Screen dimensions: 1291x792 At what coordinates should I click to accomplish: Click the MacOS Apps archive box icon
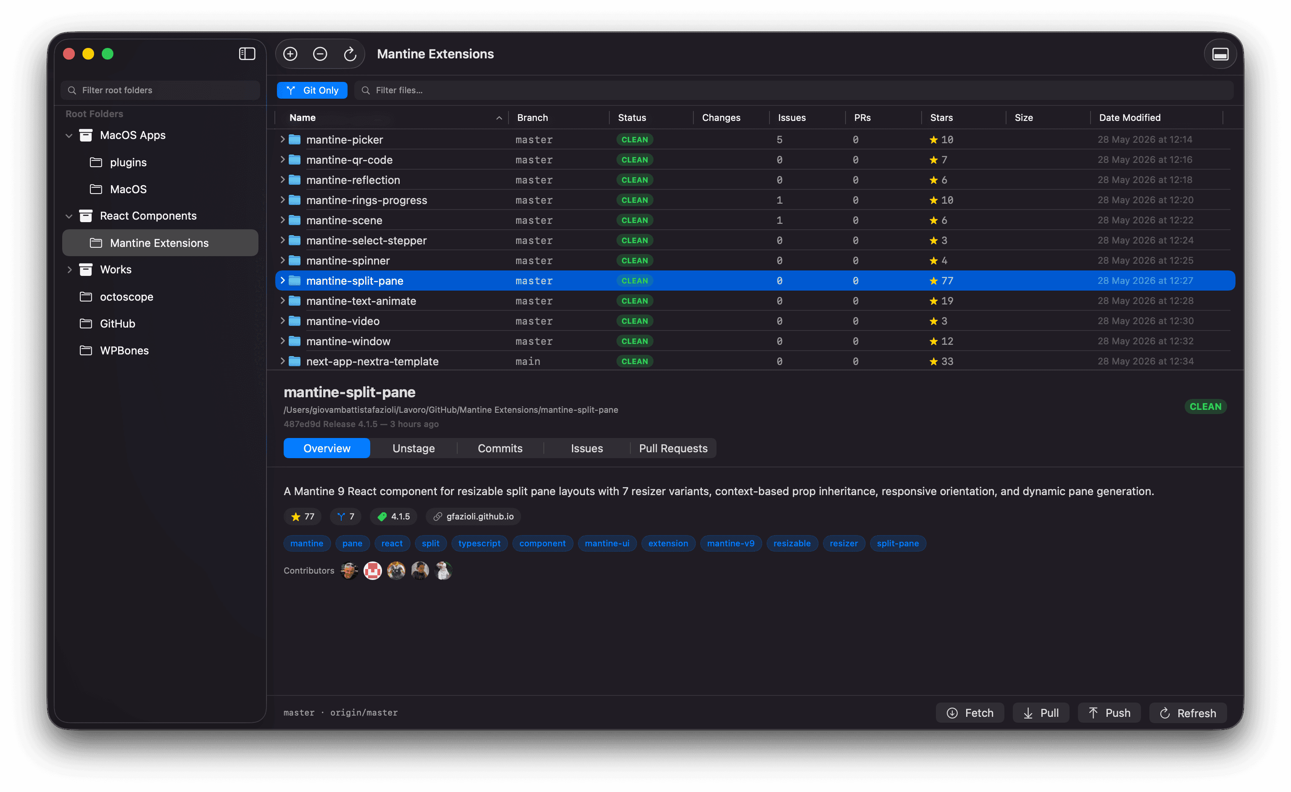pos(85,135)
